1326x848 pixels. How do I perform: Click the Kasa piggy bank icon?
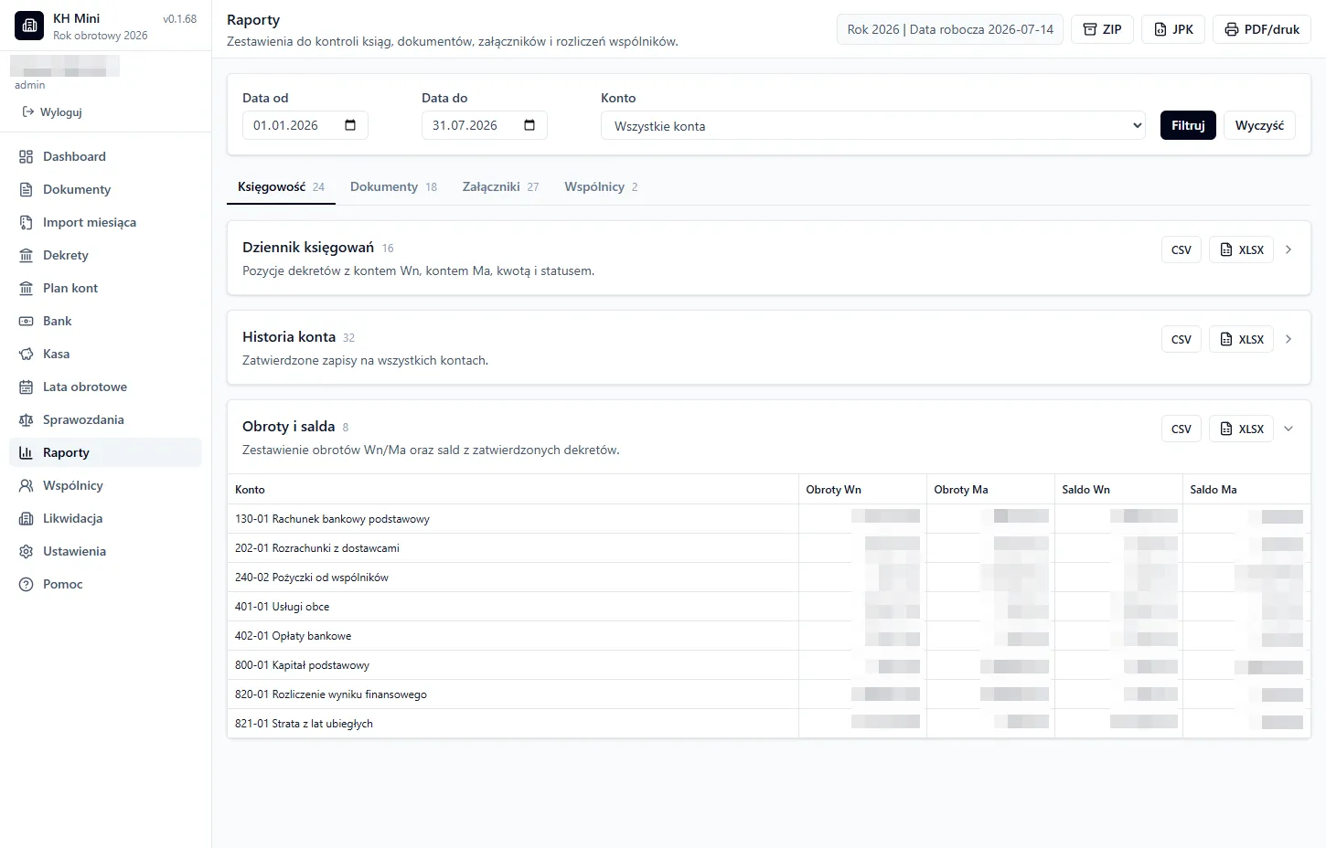point(26,354)
